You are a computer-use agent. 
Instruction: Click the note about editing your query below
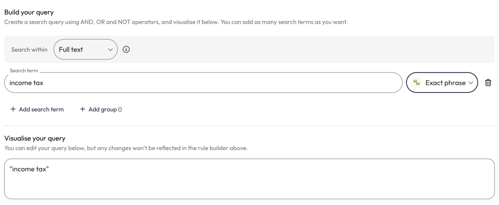pyautogui.click(x=126, y=148)
